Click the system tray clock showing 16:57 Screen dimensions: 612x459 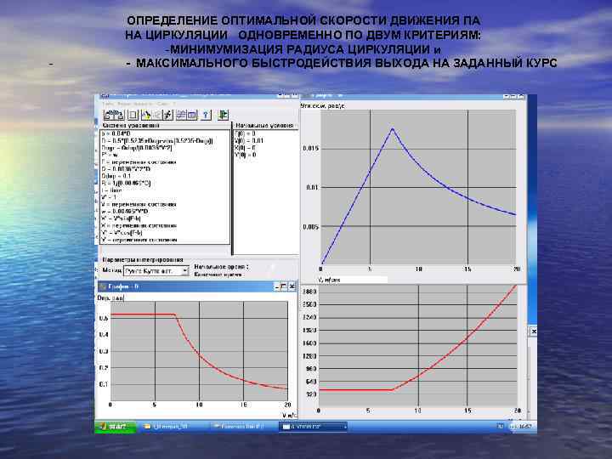(525, 427)
